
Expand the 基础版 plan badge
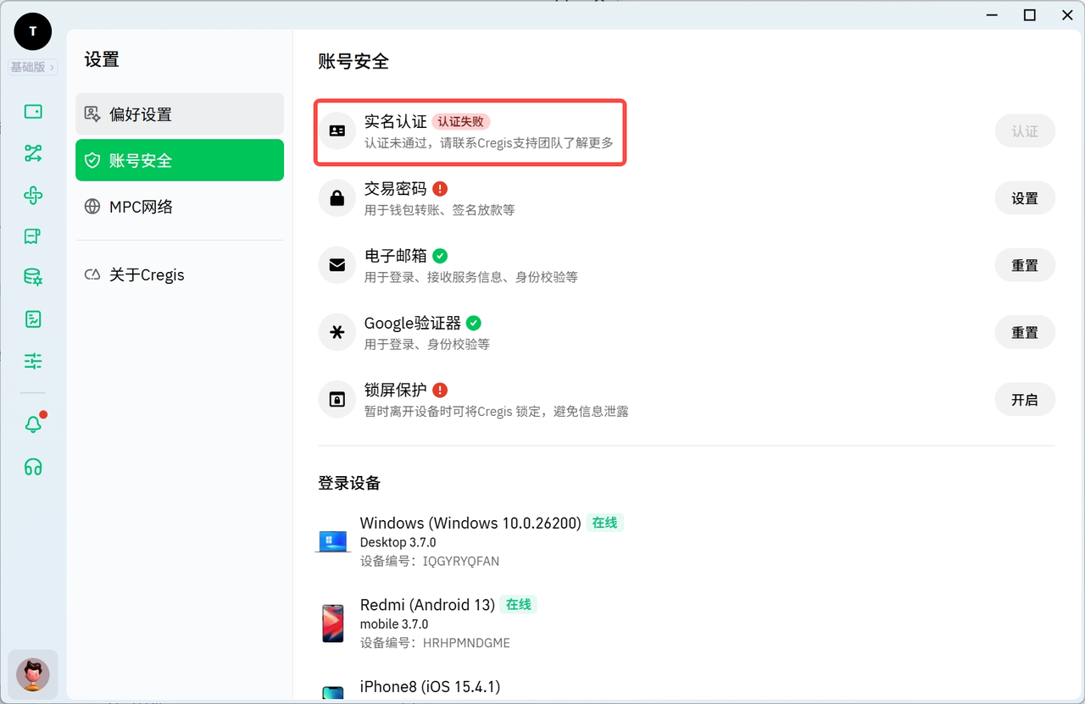[x=33, y=67]
